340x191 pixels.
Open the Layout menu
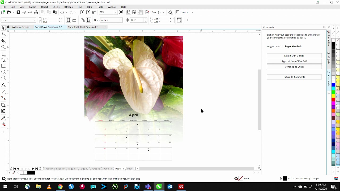pyautogui.click(x=33, y=7)
